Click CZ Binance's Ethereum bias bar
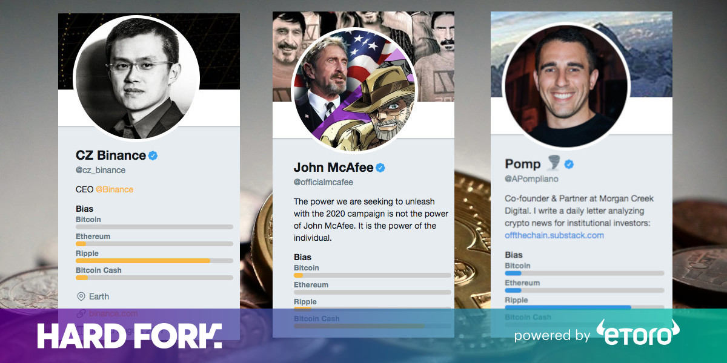 [x=154, y=244]
